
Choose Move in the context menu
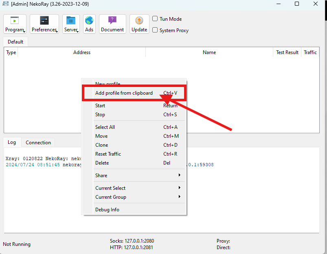click(134, 136)
